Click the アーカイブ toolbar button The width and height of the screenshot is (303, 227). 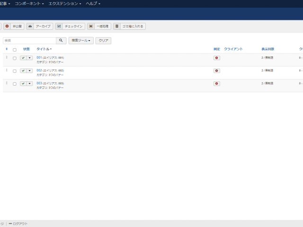[40, 26]
